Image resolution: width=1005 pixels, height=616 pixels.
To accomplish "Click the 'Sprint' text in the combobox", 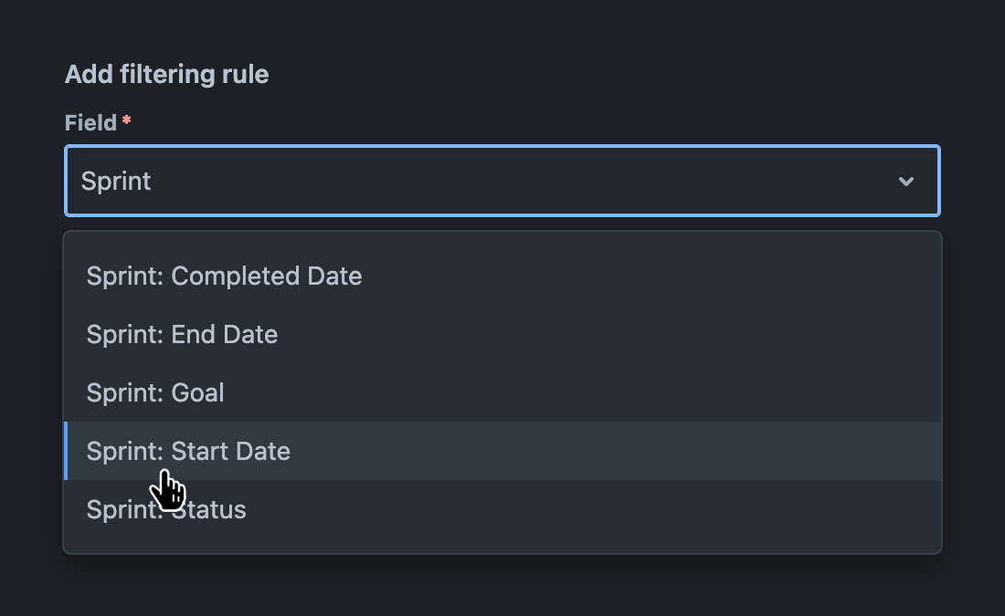I will 117,181.
